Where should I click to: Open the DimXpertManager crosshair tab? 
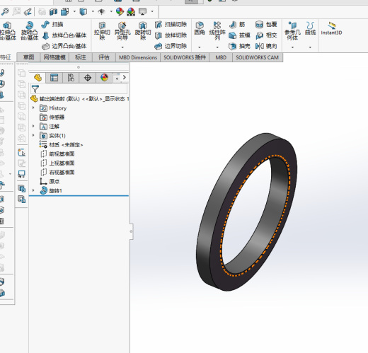[x=88, y=78]
